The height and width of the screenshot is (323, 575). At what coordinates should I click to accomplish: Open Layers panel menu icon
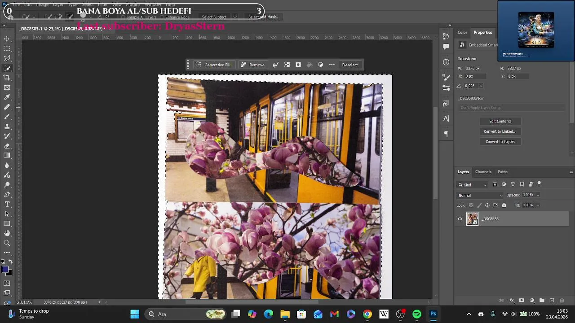(x=571, y=172)
